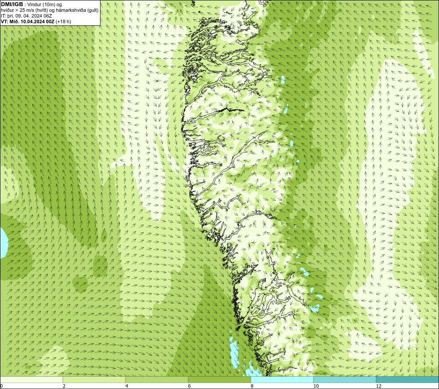Click the 'Vindur (10m) og' label
The height and width of the screenshot is (389, 439).
(44, 5)
